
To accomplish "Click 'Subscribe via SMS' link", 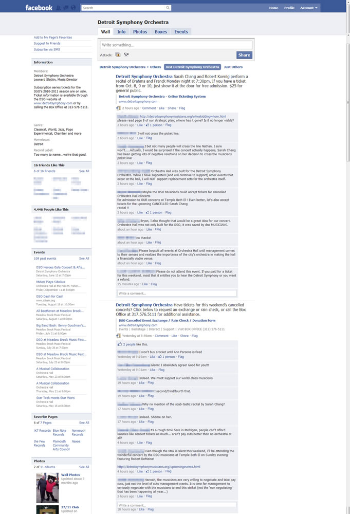I will pos(47,49).
